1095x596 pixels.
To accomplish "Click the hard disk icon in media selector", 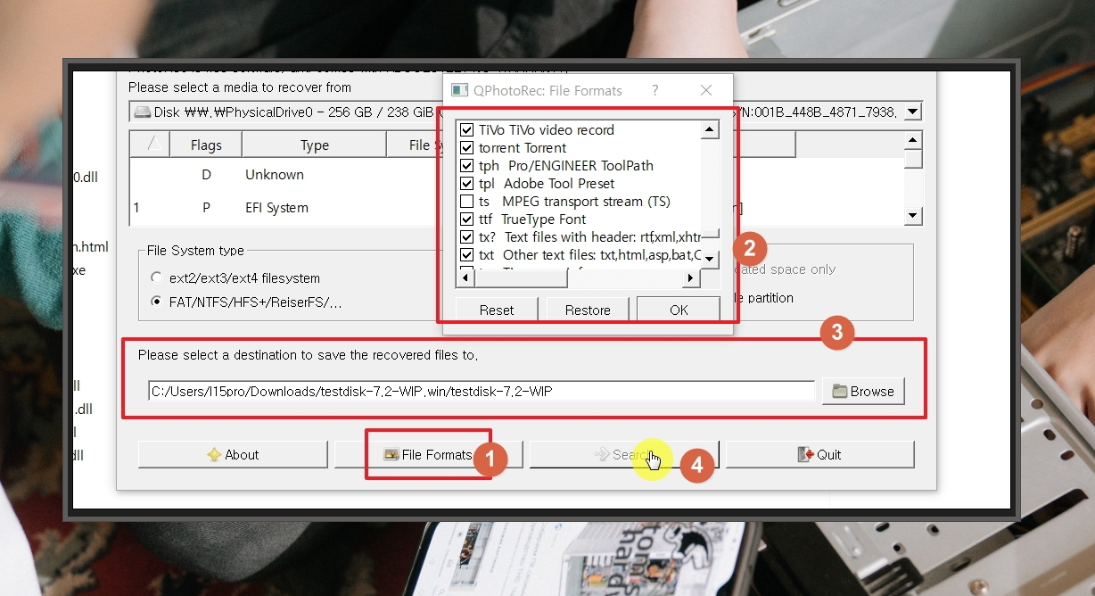I will (142, 112).
